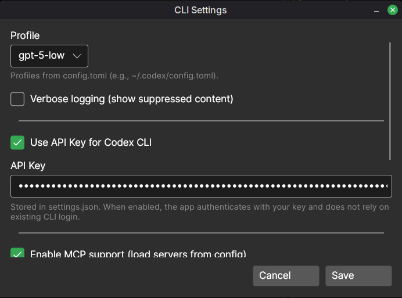Click the separator line below Verbose logging

click(201, 121)
